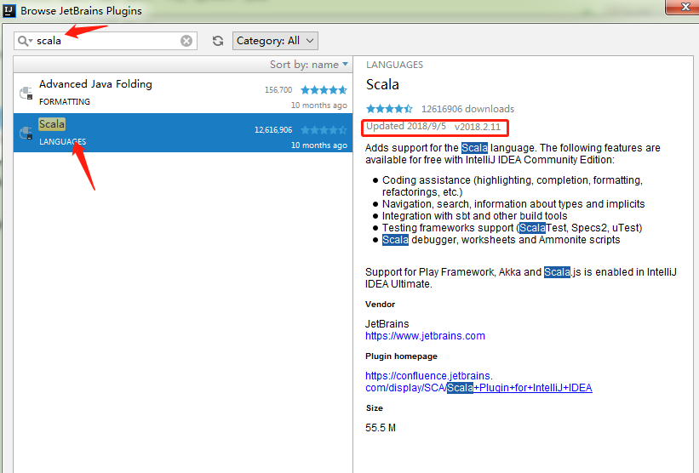
Task: Click the Size heading
Action: pos(374,408)
